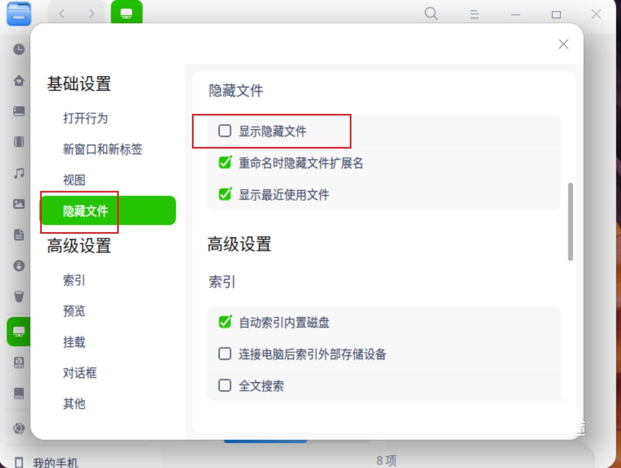Uncheck 显示最近使用文件
This screenshot has width=621, height=468.
[x=225, y=194]
